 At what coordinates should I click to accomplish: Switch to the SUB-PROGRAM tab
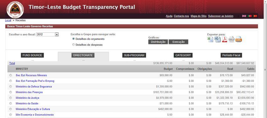tap(134, 55)
